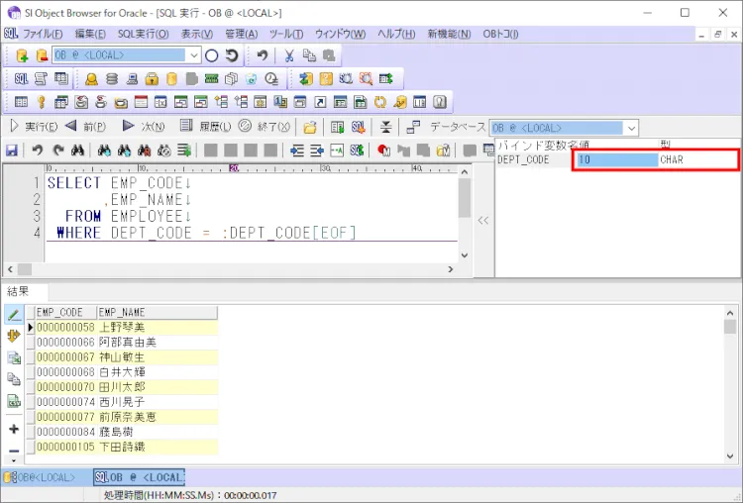743x503 pixels.
Task: Click the green memory chip icon
Action: click(x=211, y=78)
